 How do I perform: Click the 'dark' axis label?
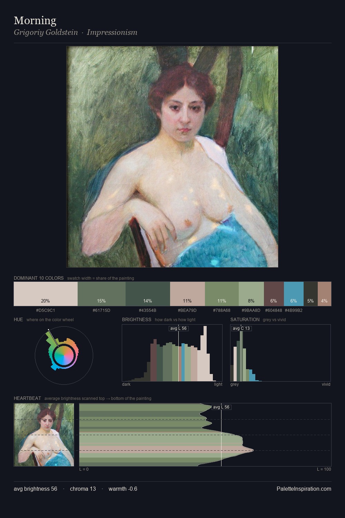126,384
